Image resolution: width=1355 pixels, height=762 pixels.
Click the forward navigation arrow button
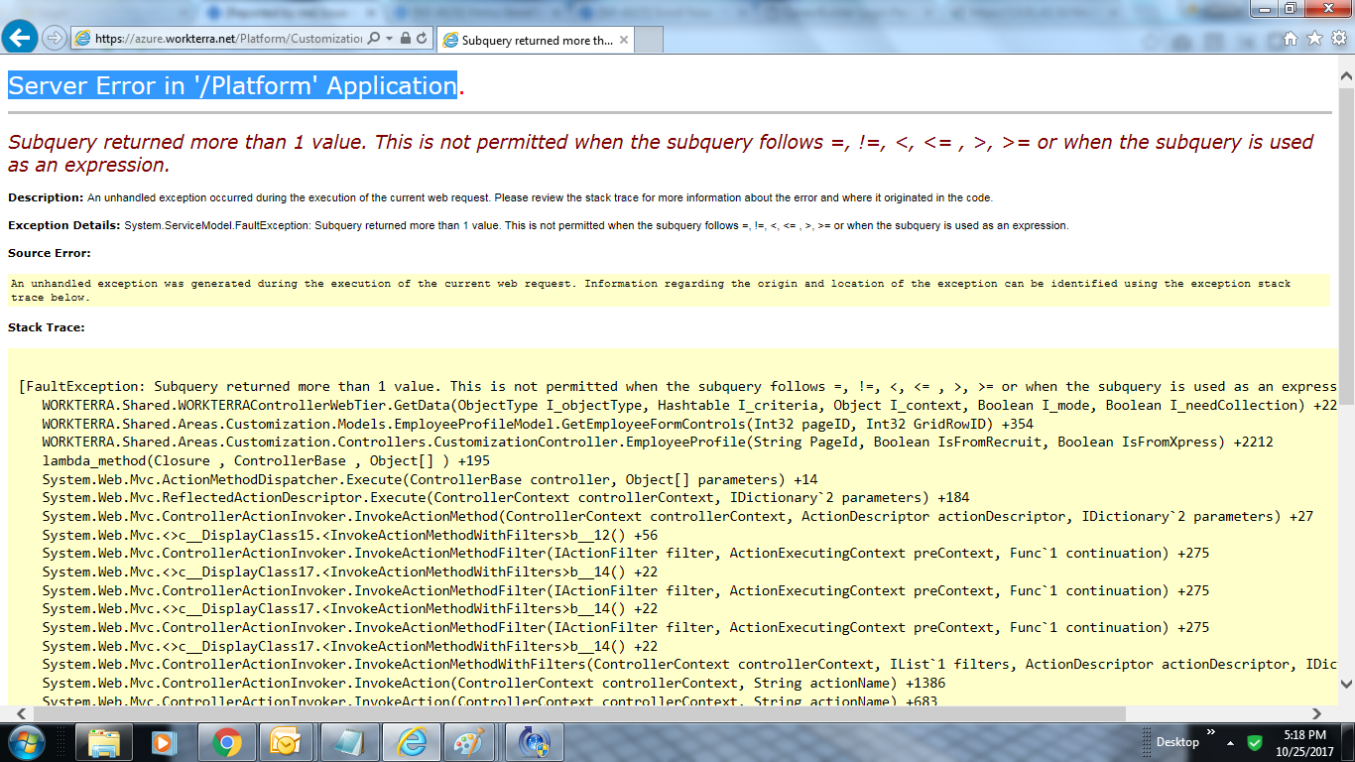54,39
